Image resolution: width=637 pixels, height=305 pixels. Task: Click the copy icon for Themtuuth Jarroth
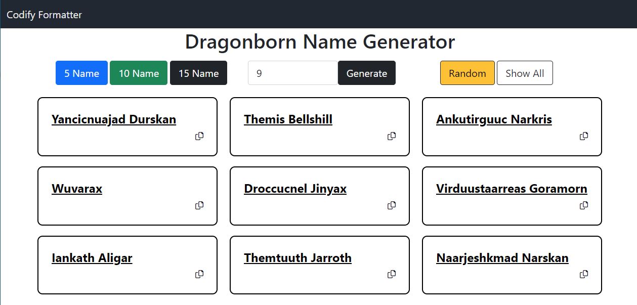pyautogui.click(x=392, y=274)
